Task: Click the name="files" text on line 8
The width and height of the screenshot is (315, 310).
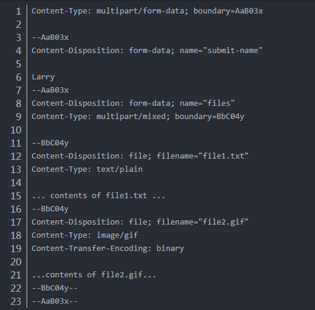Action: coord(207,103)
